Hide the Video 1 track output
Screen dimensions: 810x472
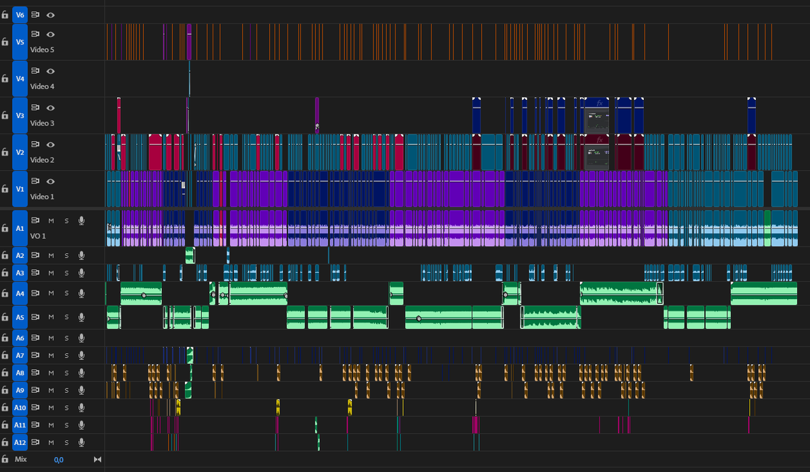click(51, 181)
